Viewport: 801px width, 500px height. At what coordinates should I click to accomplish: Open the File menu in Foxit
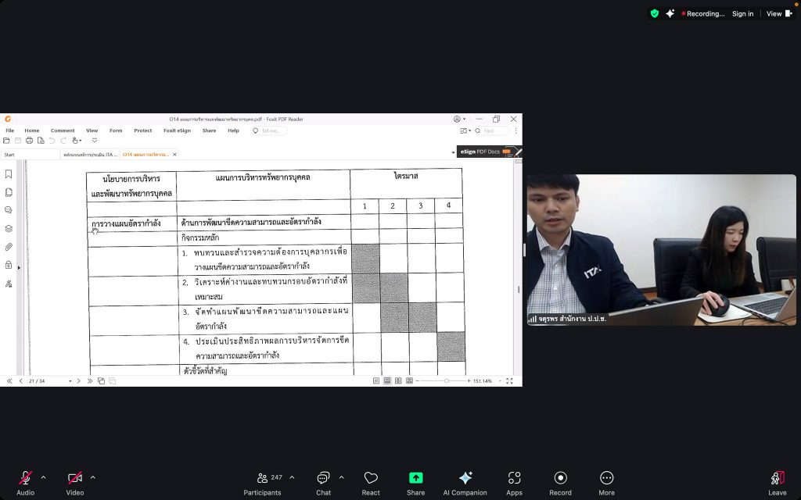coord(9,130)
